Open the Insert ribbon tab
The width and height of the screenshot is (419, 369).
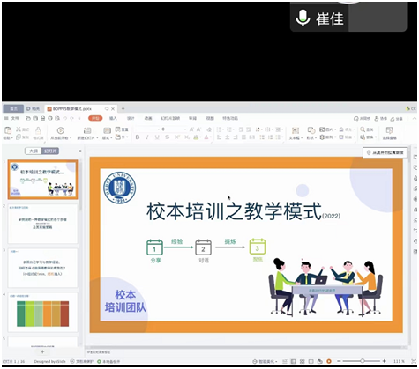[113, 118]
